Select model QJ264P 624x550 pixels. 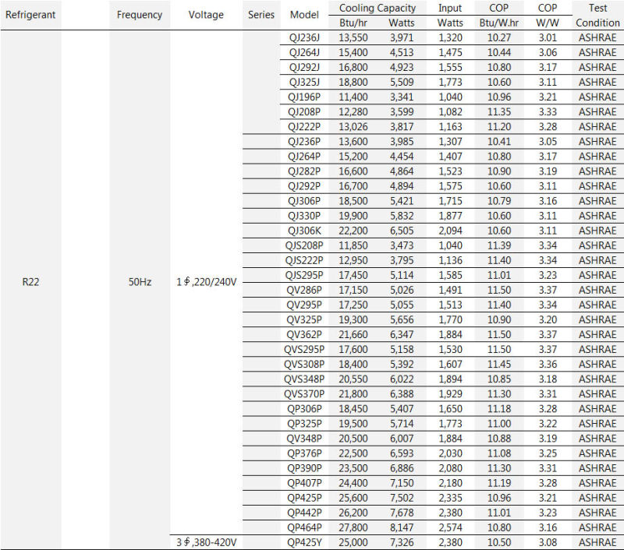pos(304,156)
